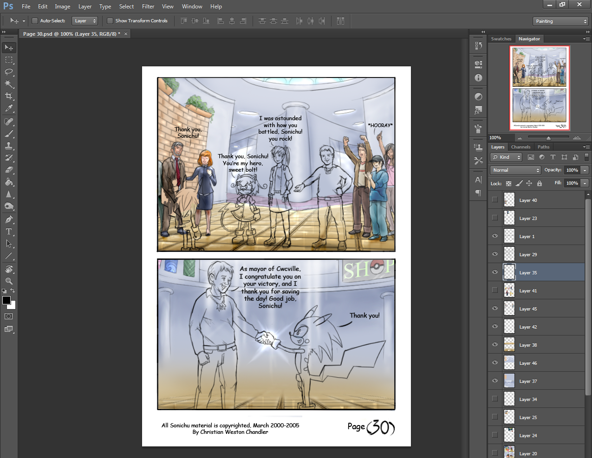
Task: Open the layer filter Kind dropdown
Action: (506, 157)
